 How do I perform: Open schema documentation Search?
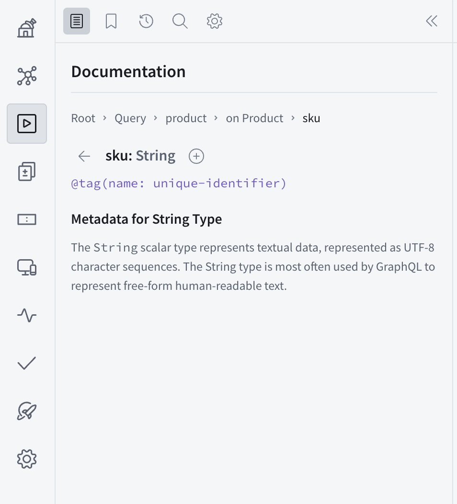[x=180, y=21]
